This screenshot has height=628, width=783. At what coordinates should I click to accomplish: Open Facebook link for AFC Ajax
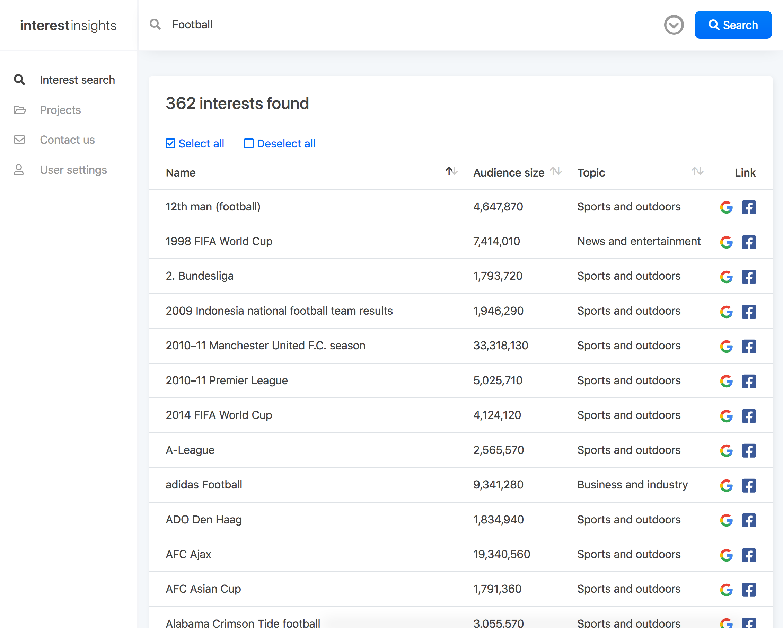(x=748, y=555)
